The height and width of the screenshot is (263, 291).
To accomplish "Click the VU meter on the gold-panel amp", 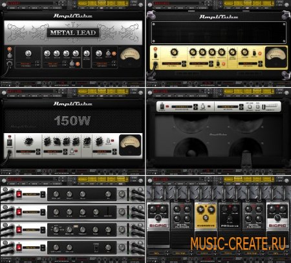I will click(276, 57).
